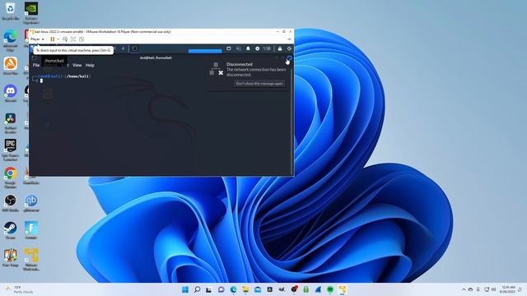Show hidden tray icons chevron
527x296 pixels.
(464, 289)
